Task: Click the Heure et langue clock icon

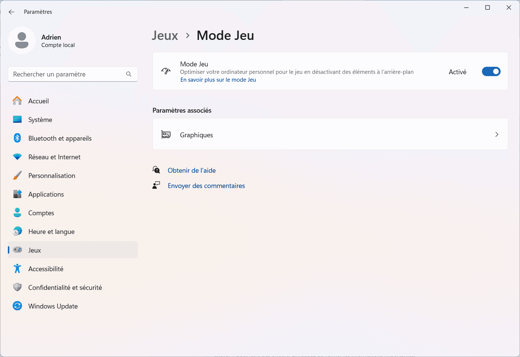Action: coord(17,231)
